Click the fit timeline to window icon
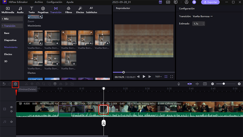Viewport: 243px width, 137px height. pos(205,84)
